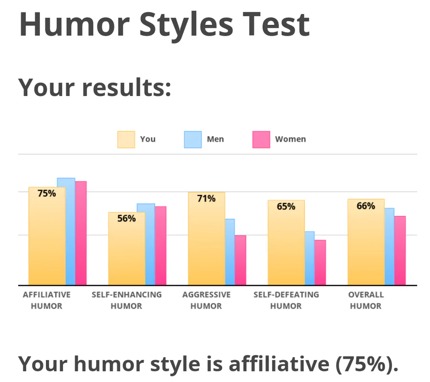Click your 71% Aggressive Humor bar
This screenshot has height=382, width=430.
click(206, 241)
